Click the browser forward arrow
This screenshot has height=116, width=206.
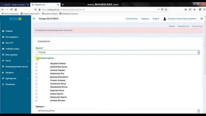(x=7, y=10)
